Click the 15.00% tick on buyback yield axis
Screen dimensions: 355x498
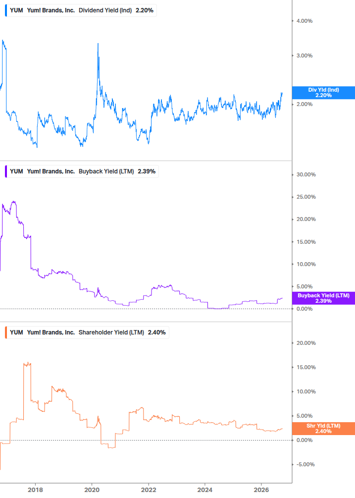306,242
